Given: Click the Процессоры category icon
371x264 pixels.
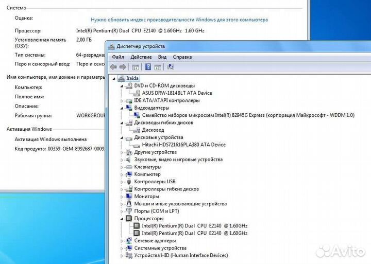Looking at the screenshot, I should tap(129, 218).
